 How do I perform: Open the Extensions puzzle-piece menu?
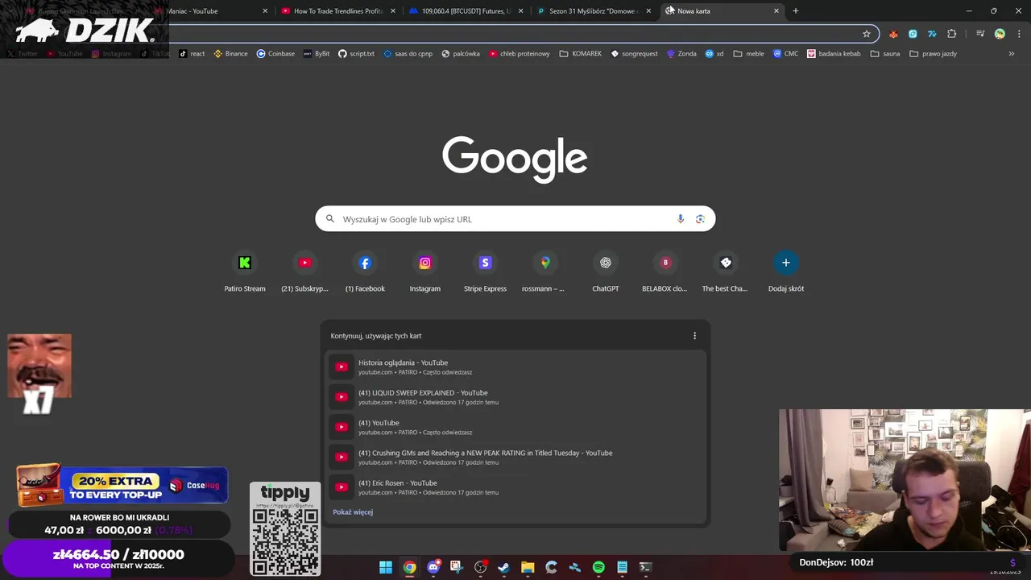coord(952,34)
